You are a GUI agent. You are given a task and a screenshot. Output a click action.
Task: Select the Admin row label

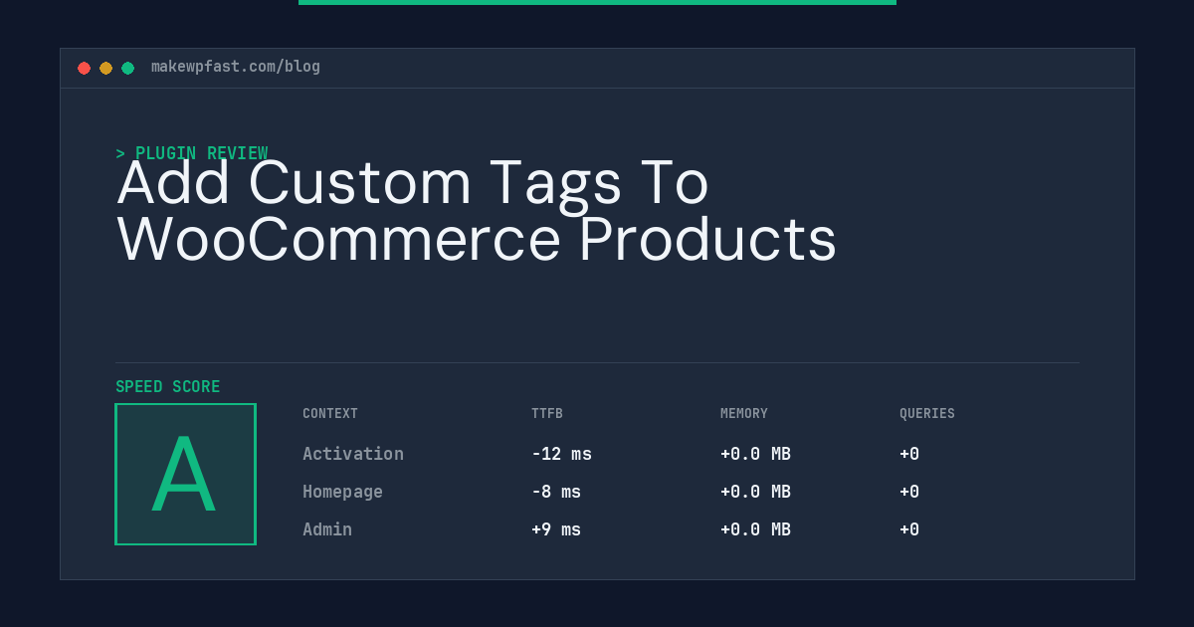click(327, 529)
